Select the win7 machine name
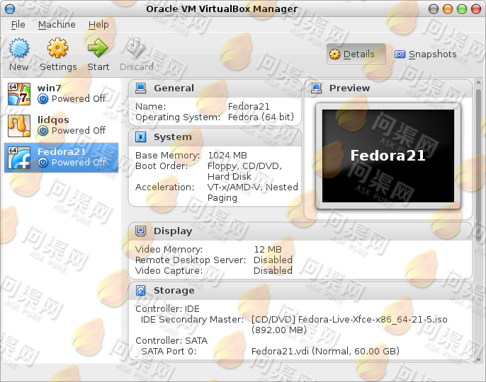Image resolution: width=486 pixels, height=382 pixels. (50, 88)
